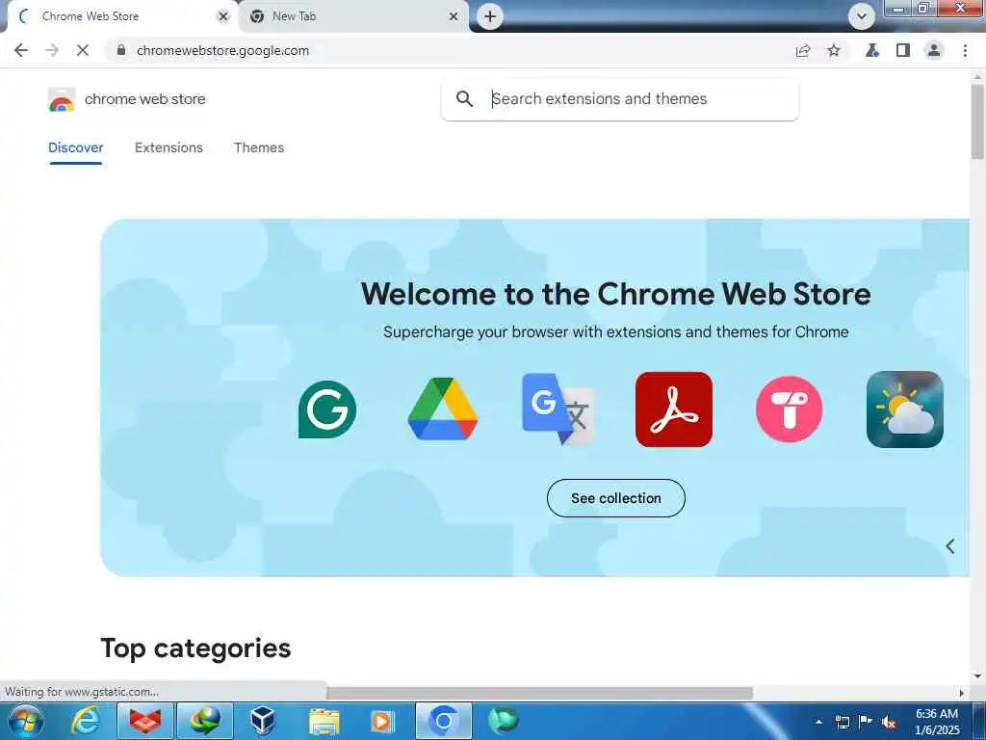Click the network tray icon
The width and height of the screenshot is (986, 740).
[842, 722]
